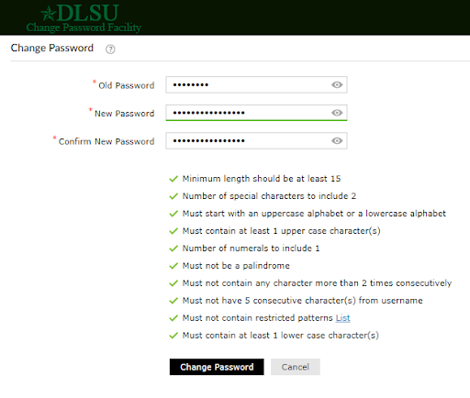Click the uppercase character rule checkmark
This screenshot has width=470, height=398.
click(173, 231)
